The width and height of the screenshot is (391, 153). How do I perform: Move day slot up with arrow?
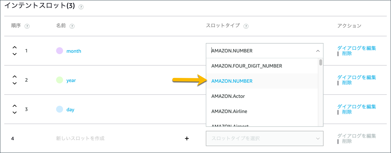(x=15, y=106)
